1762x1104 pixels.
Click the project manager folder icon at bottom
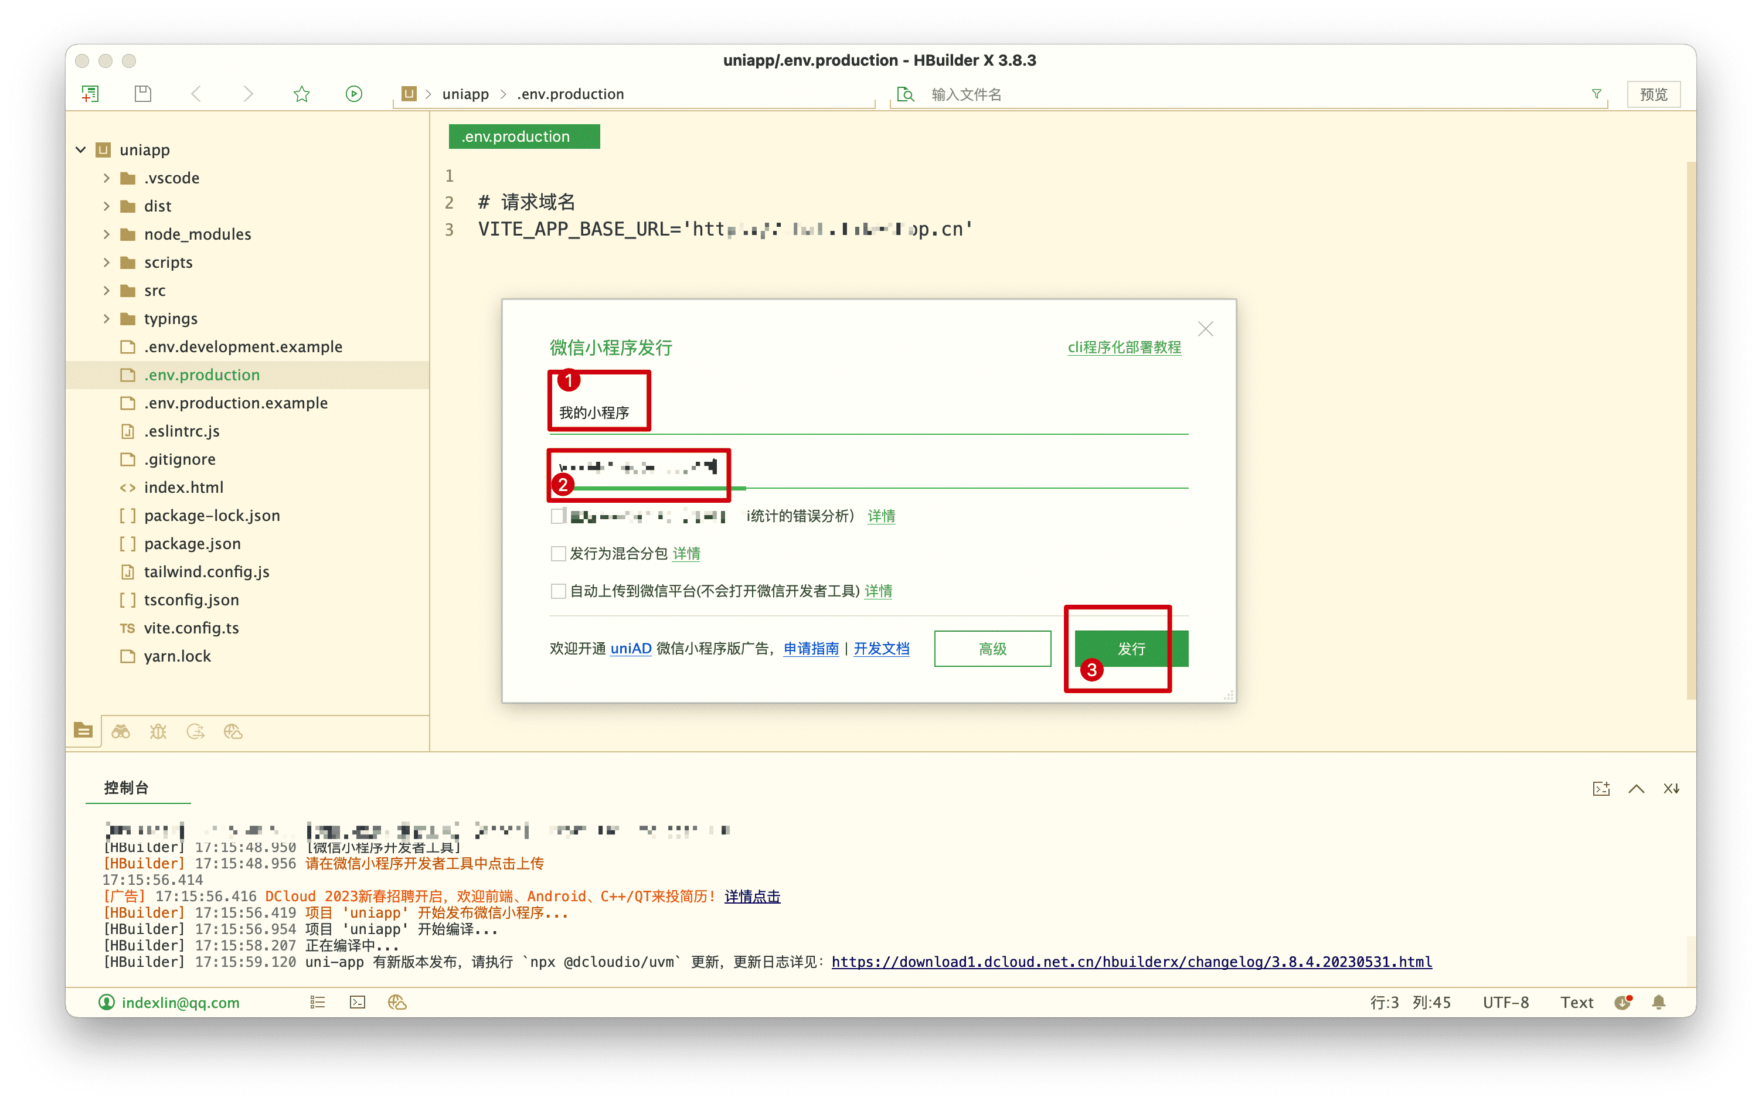83,730
